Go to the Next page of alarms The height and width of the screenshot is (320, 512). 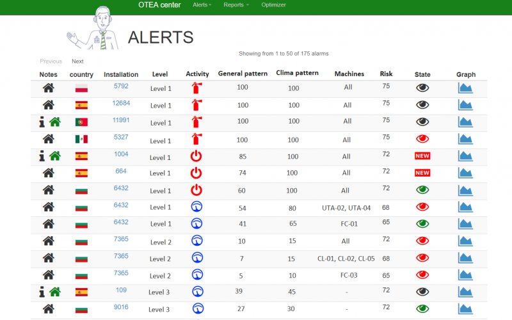(77, 61)
